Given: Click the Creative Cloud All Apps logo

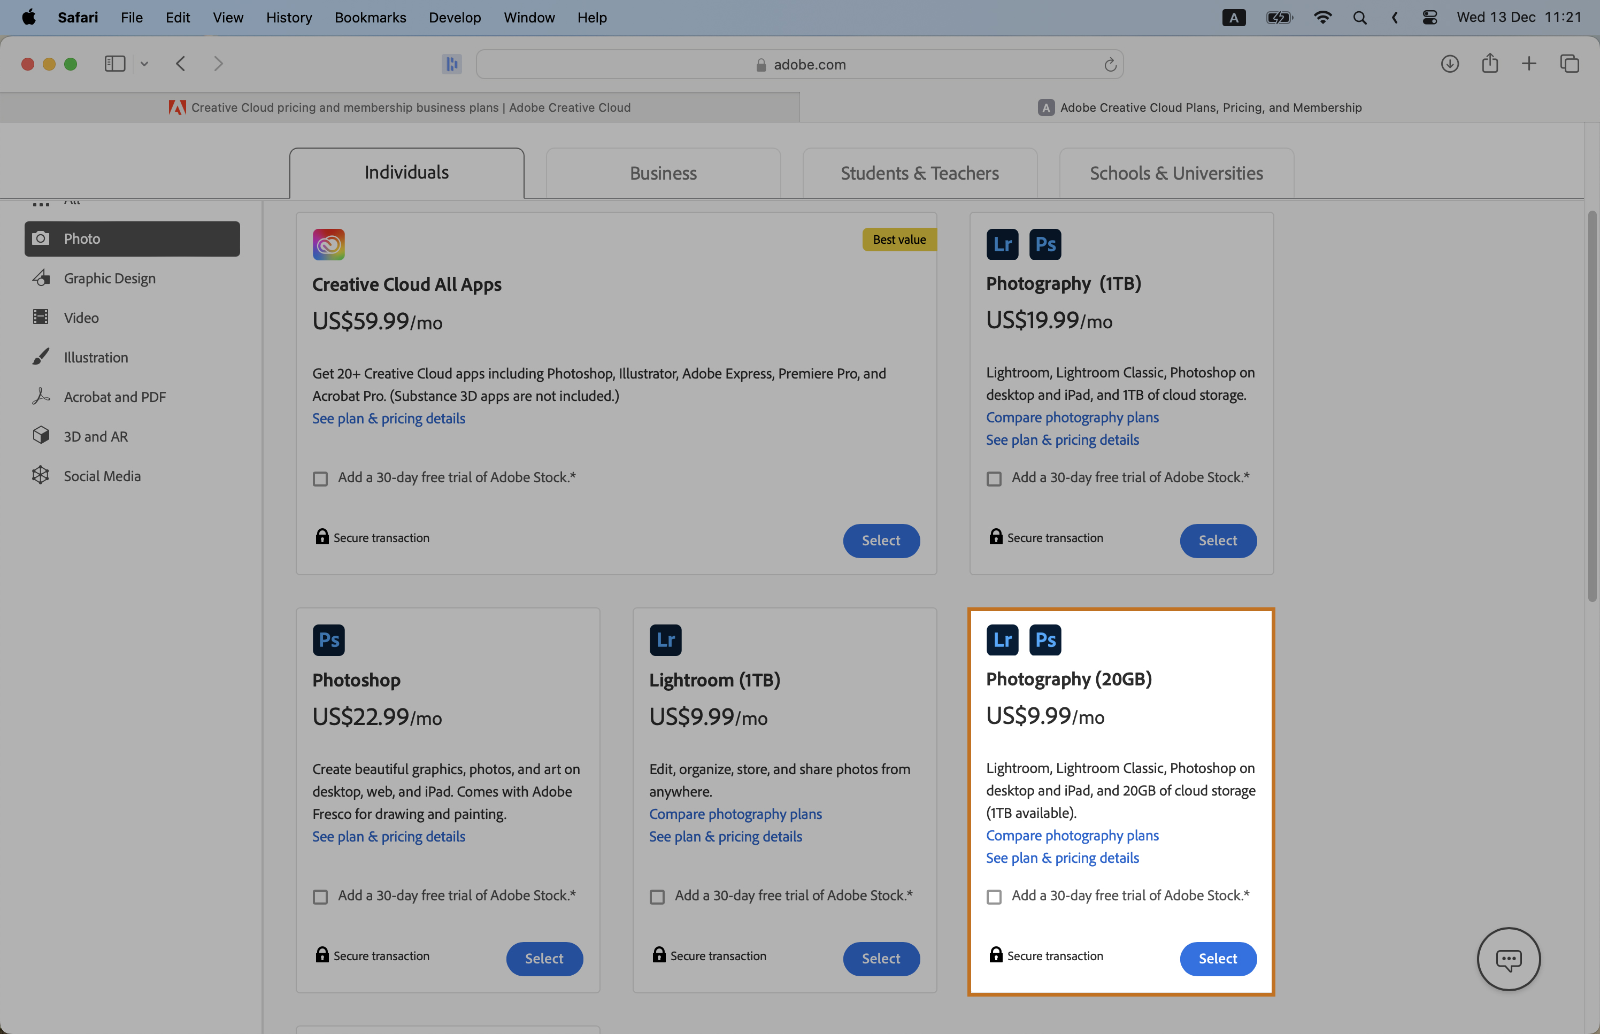Looking at the screenshot, I should [x=328, y=244].
